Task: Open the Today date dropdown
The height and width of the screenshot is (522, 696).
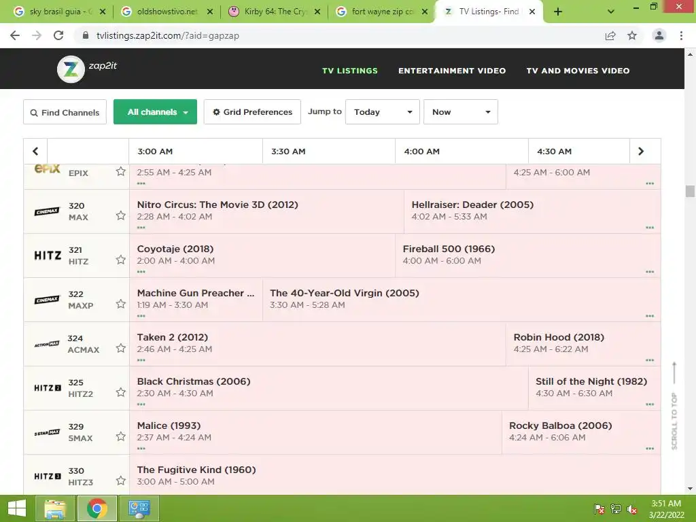Action: click(383, 112)
